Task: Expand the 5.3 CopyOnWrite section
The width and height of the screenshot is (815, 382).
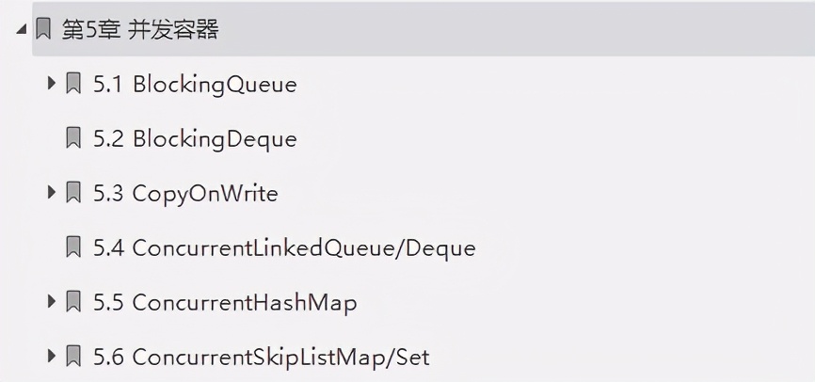Action: tap(52, 194)
